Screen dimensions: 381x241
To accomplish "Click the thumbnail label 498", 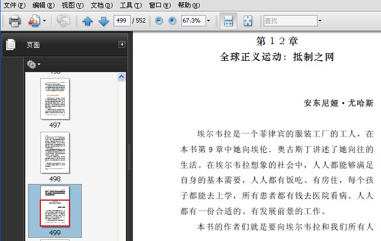I will point(55,179).
